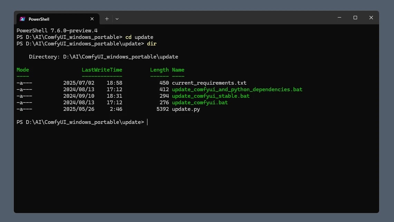Maximize the terminal window
The image size is (394, 222).
[355, 18]
